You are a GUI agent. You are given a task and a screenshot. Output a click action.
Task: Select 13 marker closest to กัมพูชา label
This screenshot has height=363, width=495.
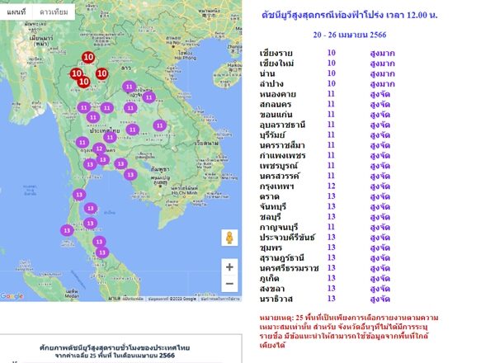point(130,175)
